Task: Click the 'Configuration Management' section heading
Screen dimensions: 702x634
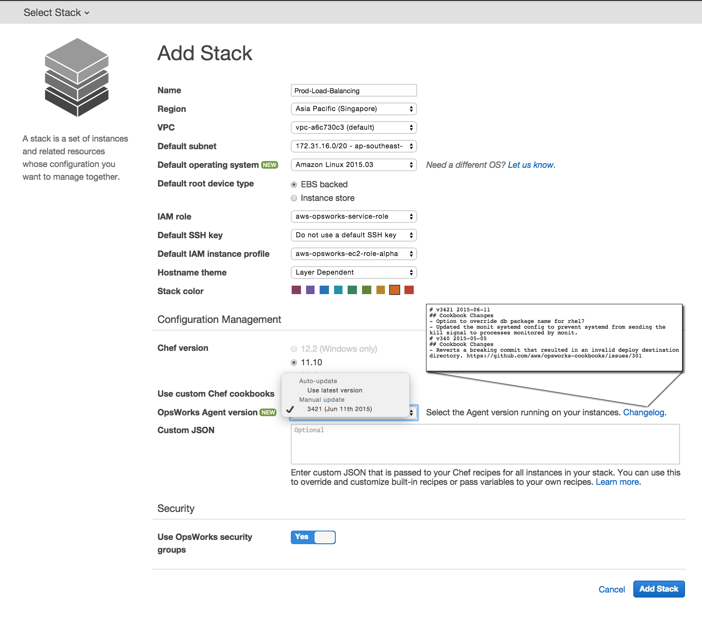Action: [219, 320]
